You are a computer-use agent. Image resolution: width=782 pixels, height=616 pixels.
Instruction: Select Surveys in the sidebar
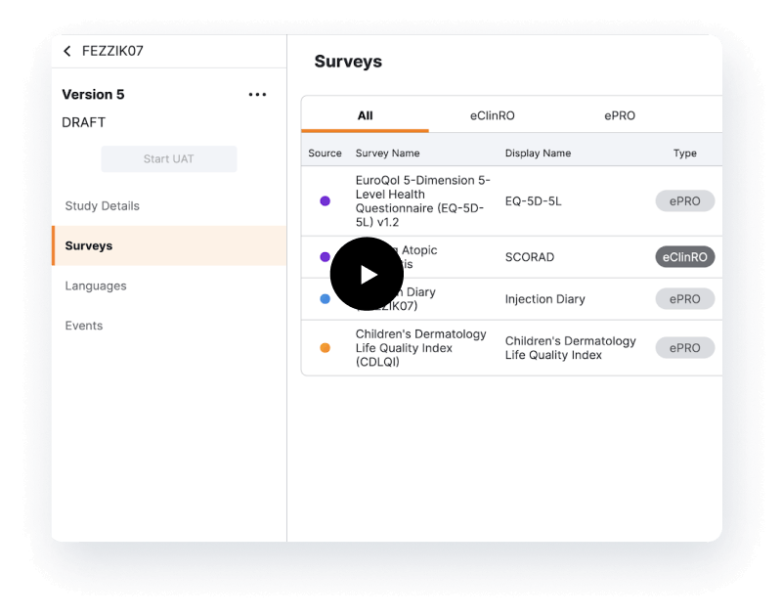pyautogui.click(x=89, y=246)
